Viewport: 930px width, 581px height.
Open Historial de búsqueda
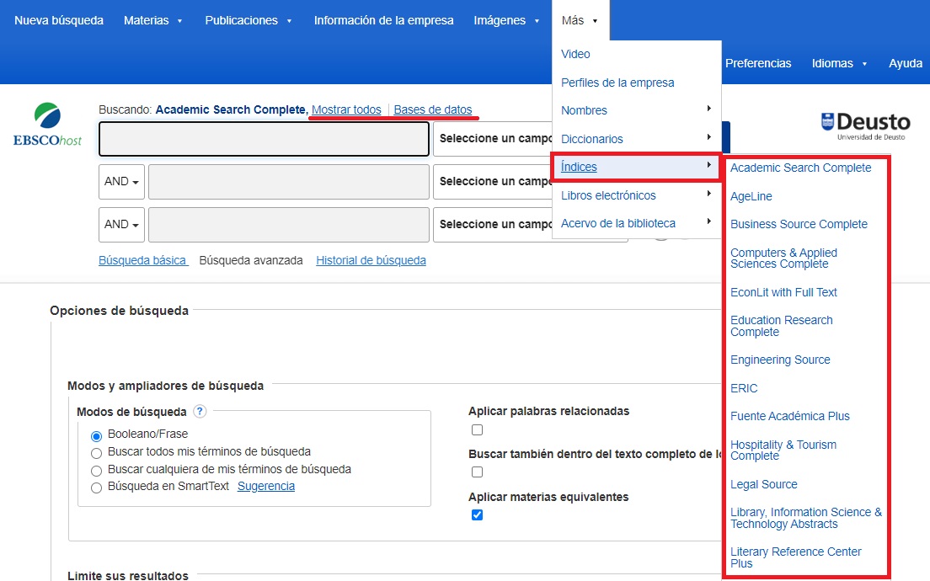371,260
